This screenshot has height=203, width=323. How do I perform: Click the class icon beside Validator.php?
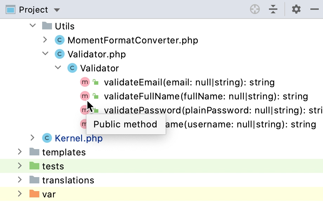pyautogui.click(x=60, y=54)
